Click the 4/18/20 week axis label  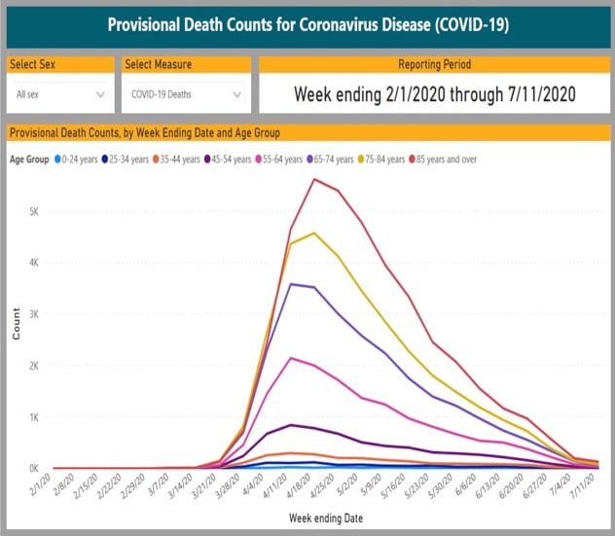point(299,485)
